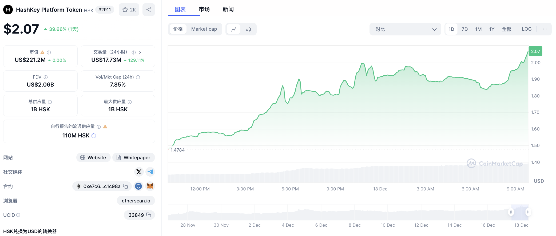Click the US$17.73M volume value
This screenshot has height=236, width=556.
tap(106, 60)
